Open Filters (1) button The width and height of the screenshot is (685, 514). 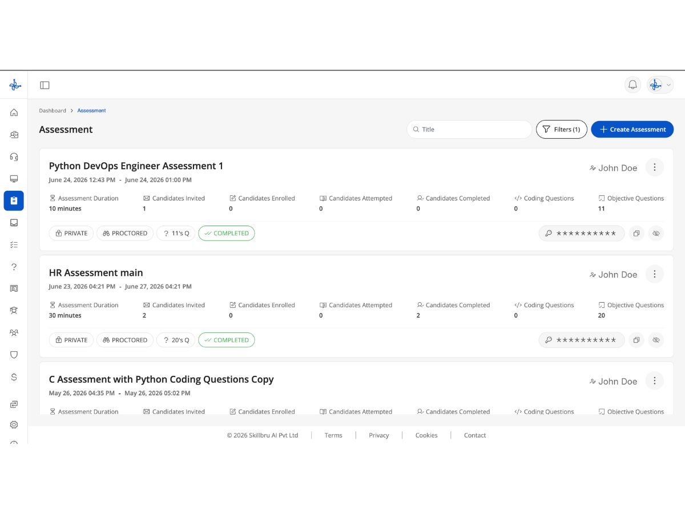pos(562,130)
